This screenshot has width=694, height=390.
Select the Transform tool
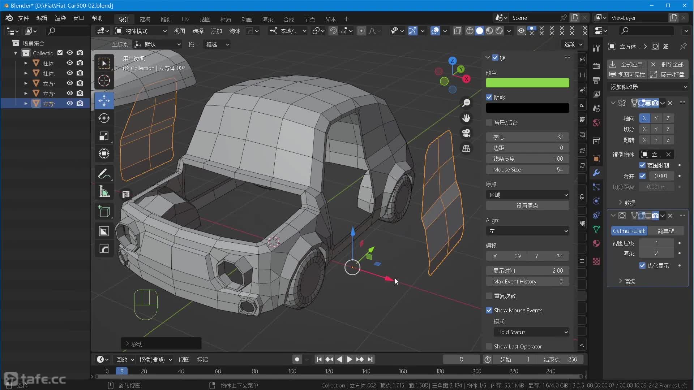(104, 154)
